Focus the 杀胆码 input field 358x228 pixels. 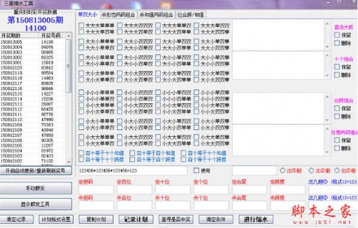pyautogui.click(x=96, y=206)
